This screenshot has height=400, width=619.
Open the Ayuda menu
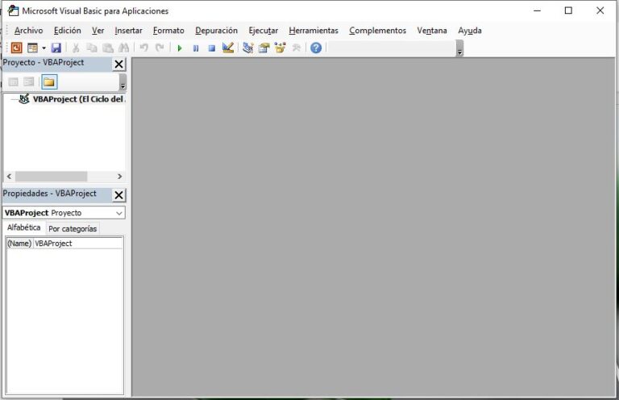pyautogui.click(x=469, y=31)
